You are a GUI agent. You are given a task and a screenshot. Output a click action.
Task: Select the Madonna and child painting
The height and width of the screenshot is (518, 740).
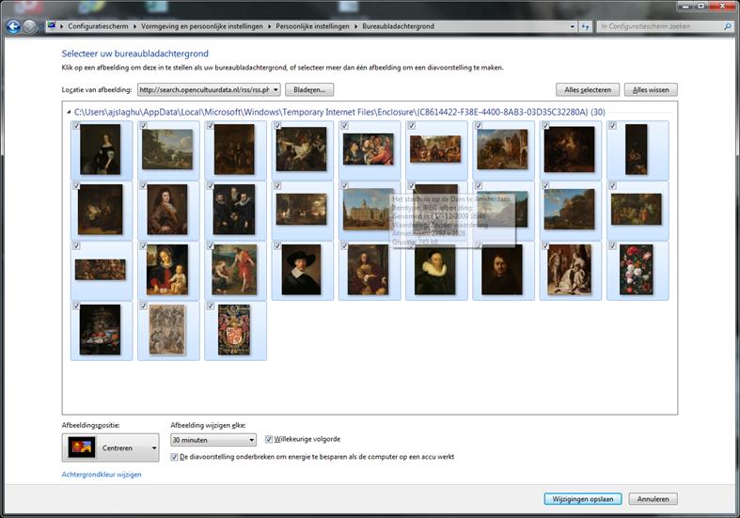pos(167,270)
